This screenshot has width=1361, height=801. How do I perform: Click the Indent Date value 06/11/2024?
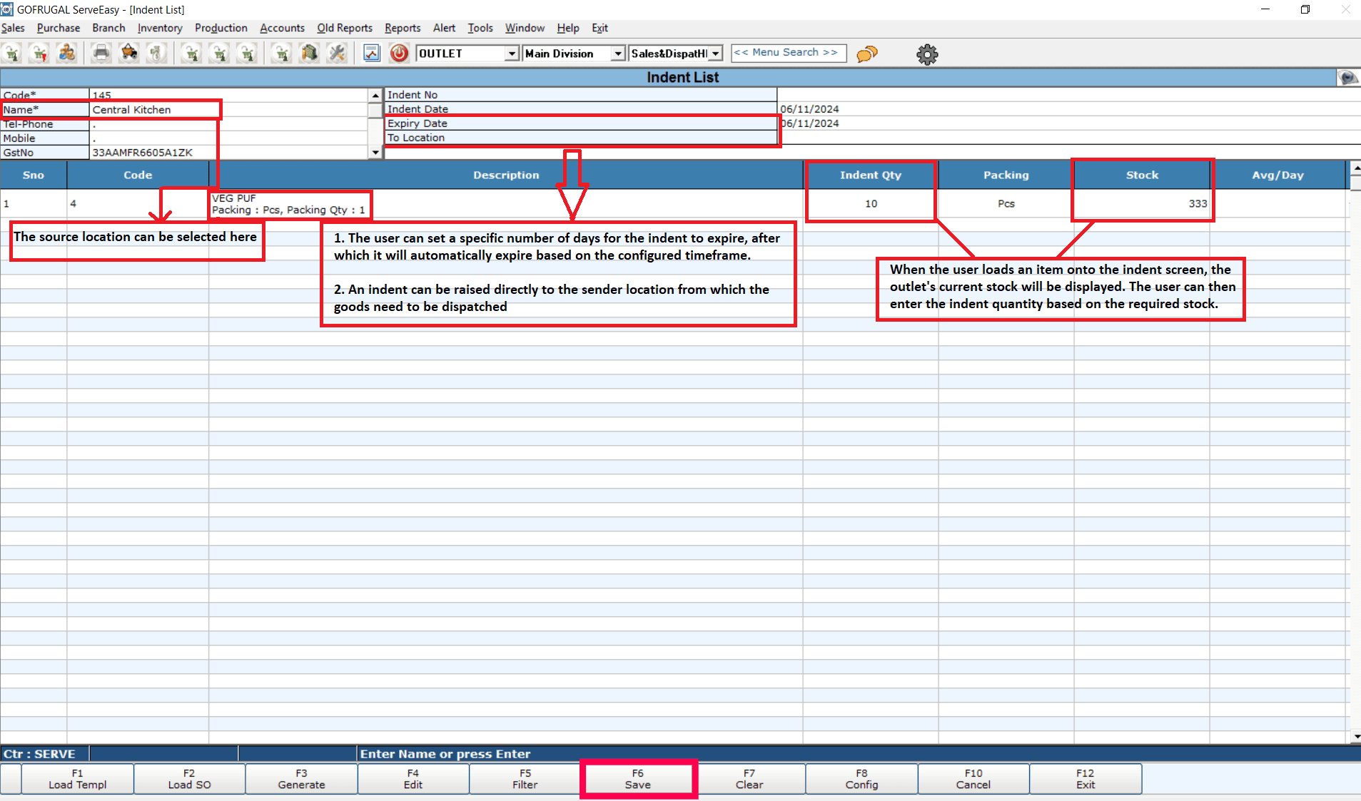pyautogui.click(x=809, y=109)
